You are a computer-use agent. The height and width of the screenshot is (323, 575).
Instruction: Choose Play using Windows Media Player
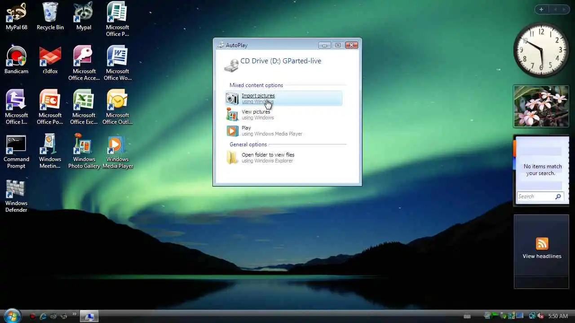[x=283, y=131]
